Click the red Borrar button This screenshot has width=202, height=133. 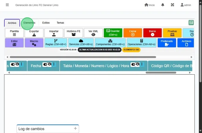pyautogui.click(x=152, y=33)
